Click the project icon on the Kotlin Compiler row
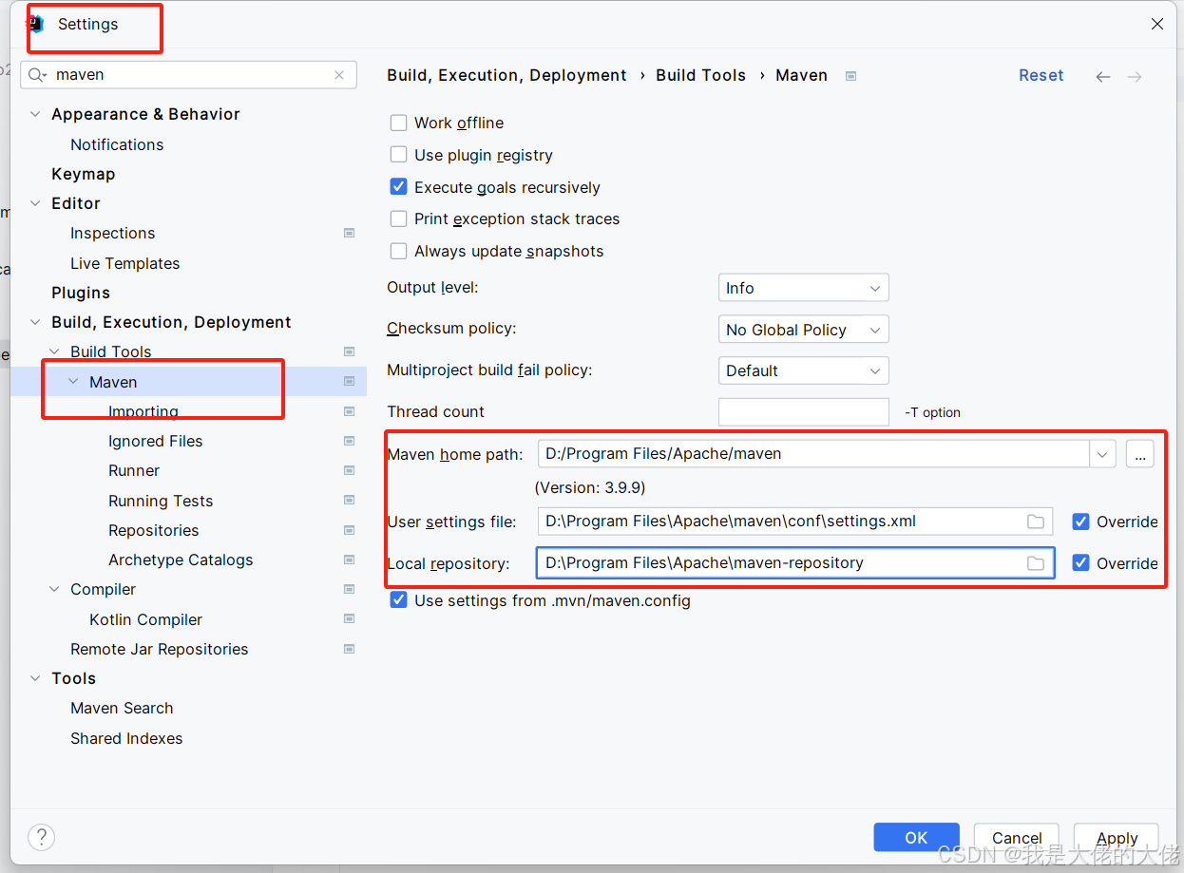The image size is (1184, 873). pyautogui.click(x=349, y=619)
